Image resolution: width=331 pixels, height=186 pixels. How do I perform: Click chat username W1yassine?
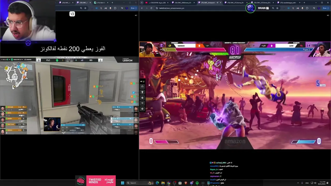(215, 183)
